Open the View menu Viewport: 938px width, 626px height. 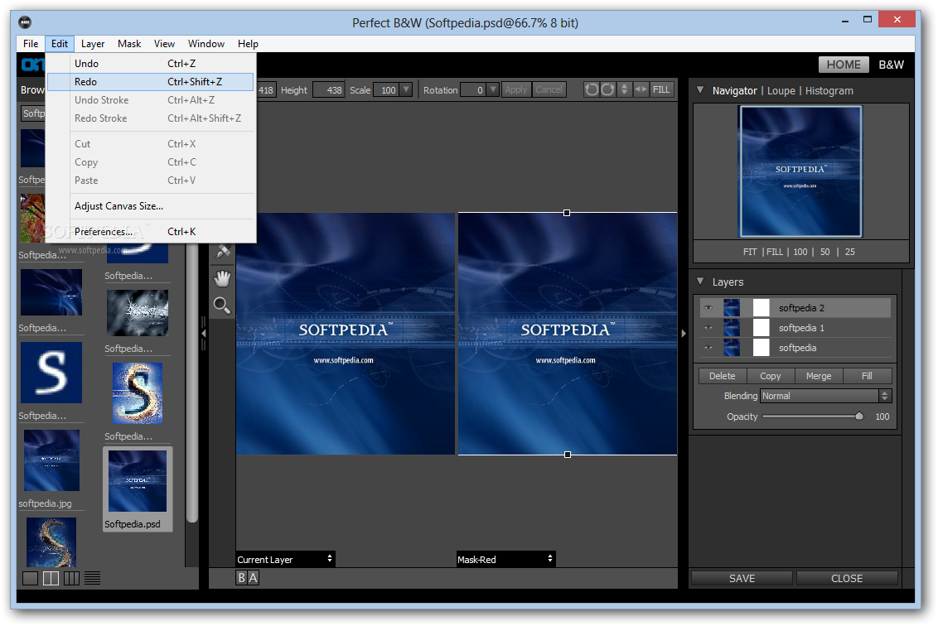pos(164,44)
